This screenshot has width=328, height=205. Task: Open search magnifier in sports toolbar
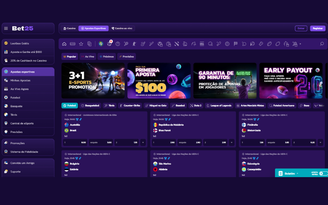coord(322,44)
